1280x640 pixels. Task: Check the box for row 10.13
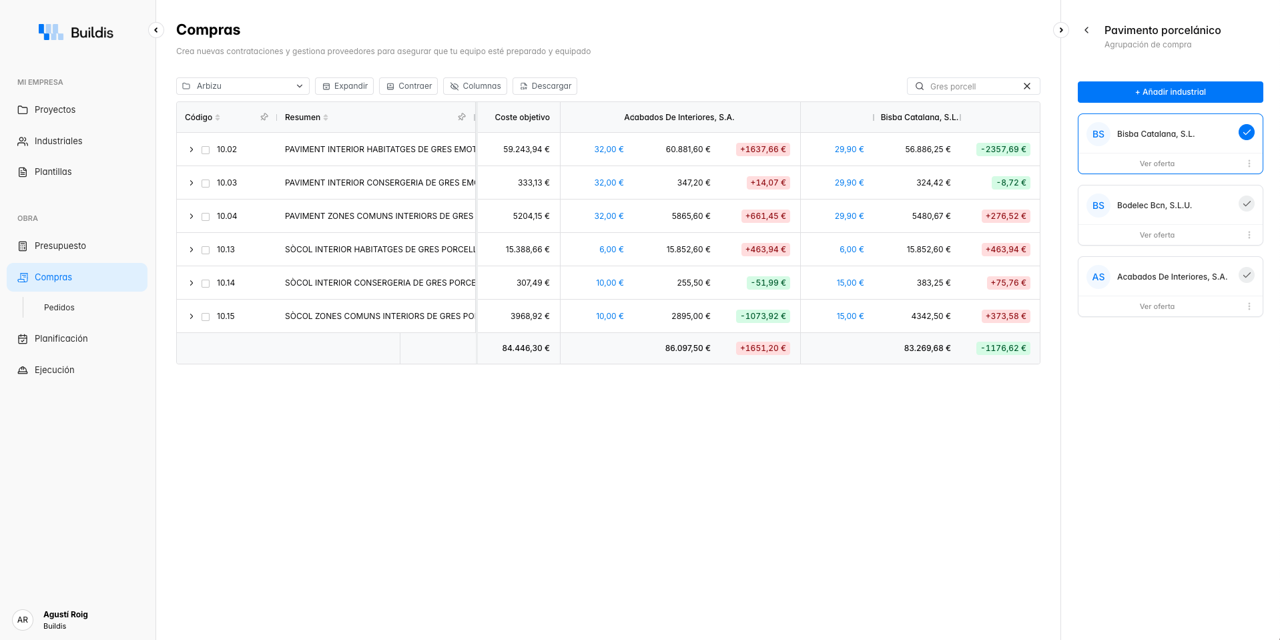point(206,250)
